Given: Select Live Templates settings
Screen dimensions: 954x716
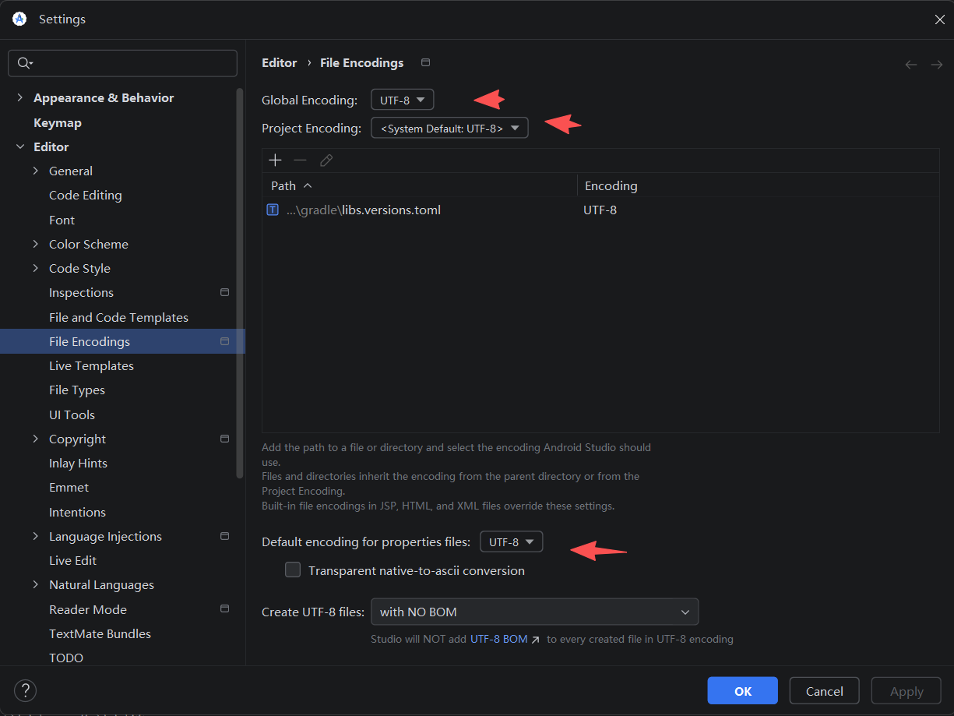Looking at the screenshot, I should click(91, 365).
